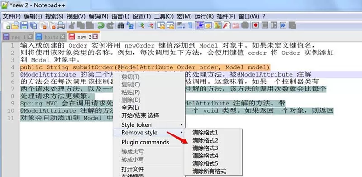Click the Close document toolbar icon
This screenshot has height=177, width=362.
tap(43, 25)
